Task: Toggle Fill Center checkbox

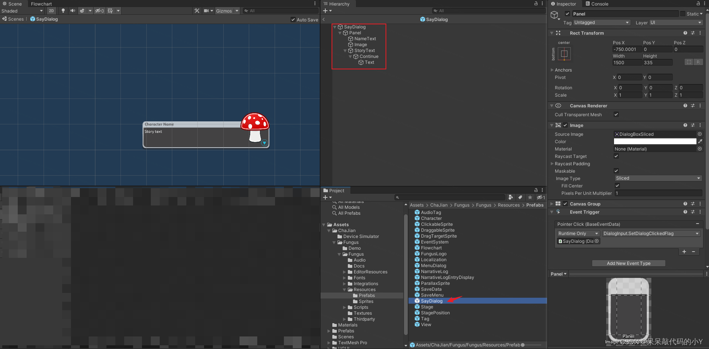Action: click(617, 186)
